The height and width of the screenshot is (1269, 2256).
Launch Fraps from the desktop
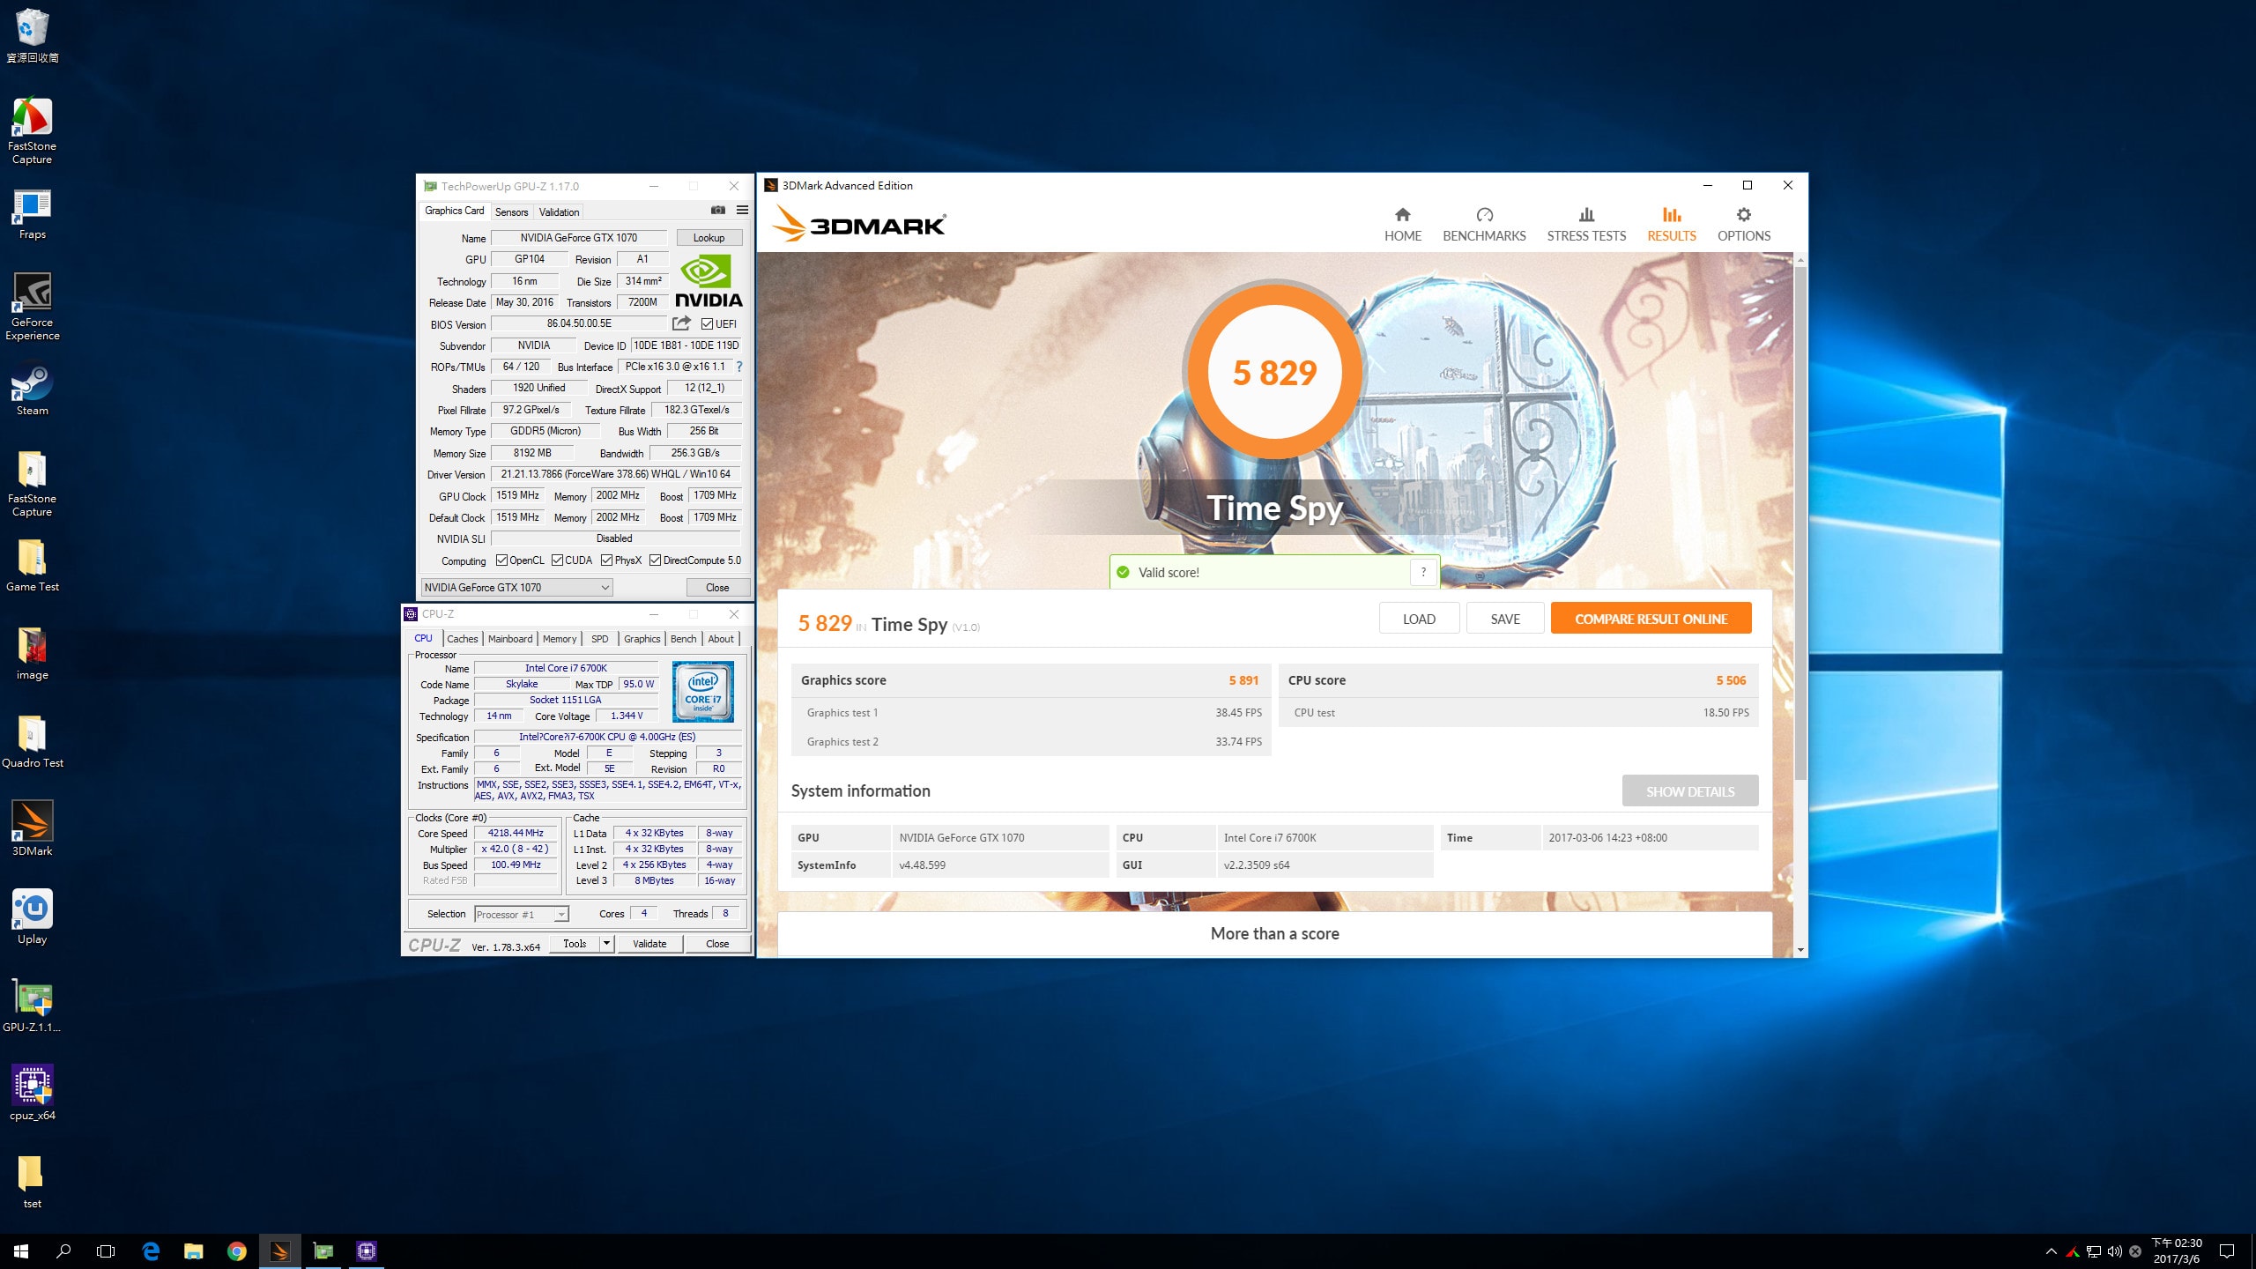pyautogui.click(x=32, y=214)
